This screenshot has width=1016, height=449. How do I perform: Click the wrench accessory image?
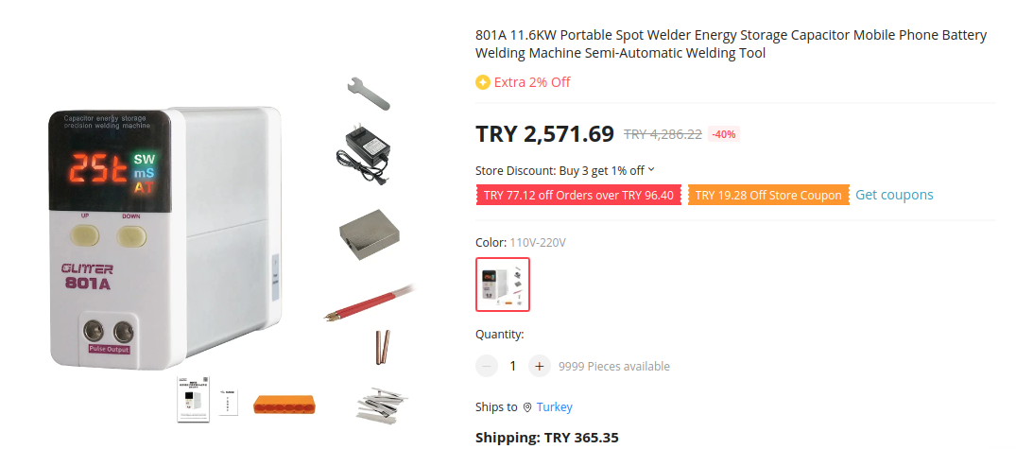pyautogui.click(x=368, y=93)
